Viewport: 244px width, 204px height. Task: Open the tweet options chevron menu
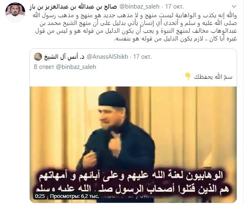coord(234,7)
